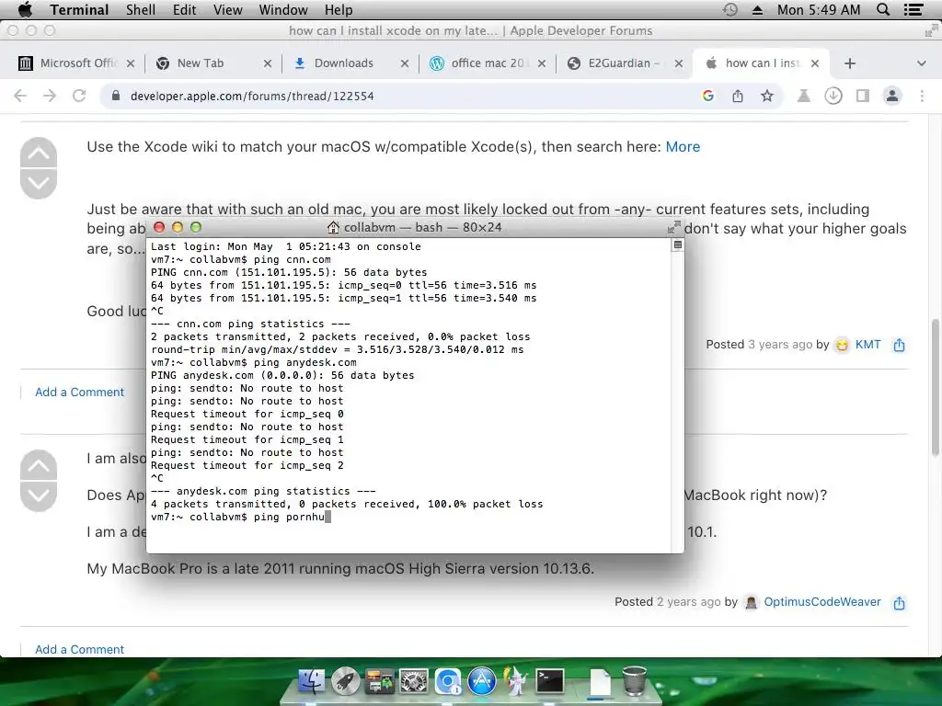Close the New Tab tab
942x706 pixels.
pos(268,63)
